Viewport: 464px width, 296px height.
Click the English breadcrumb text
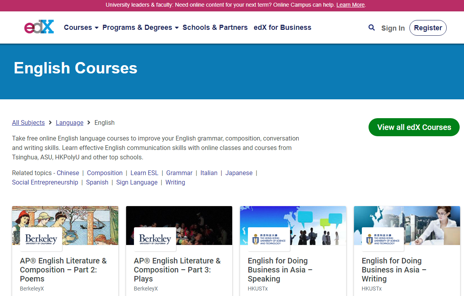coord(105,123)
